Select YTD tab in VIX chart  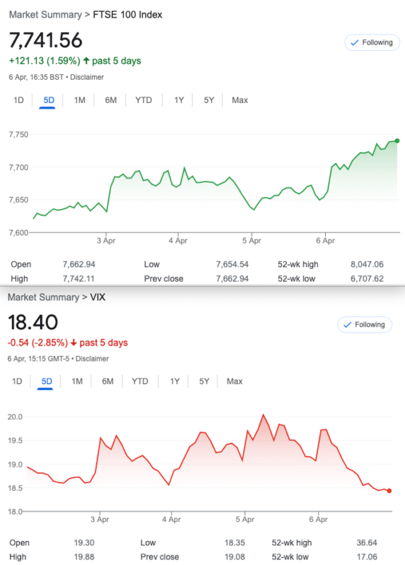[x=140, y=381]
